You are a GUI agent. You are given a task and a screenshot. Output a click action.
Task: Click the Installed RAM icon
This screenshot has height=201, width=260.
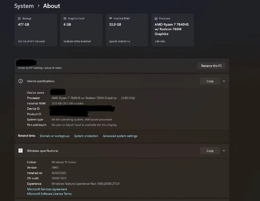point(110,19)
